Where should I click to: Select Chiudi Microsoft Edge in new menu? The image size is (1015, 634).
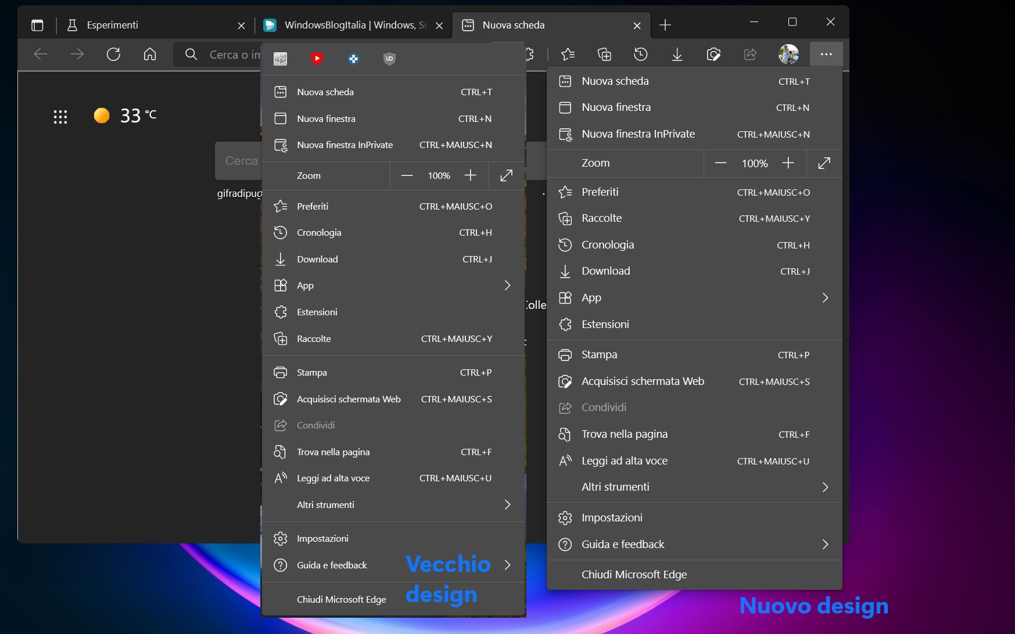(694, 575)
